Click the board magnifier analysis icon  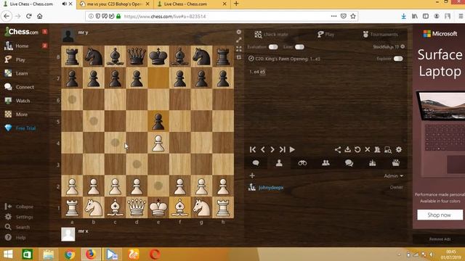[387, 150]
